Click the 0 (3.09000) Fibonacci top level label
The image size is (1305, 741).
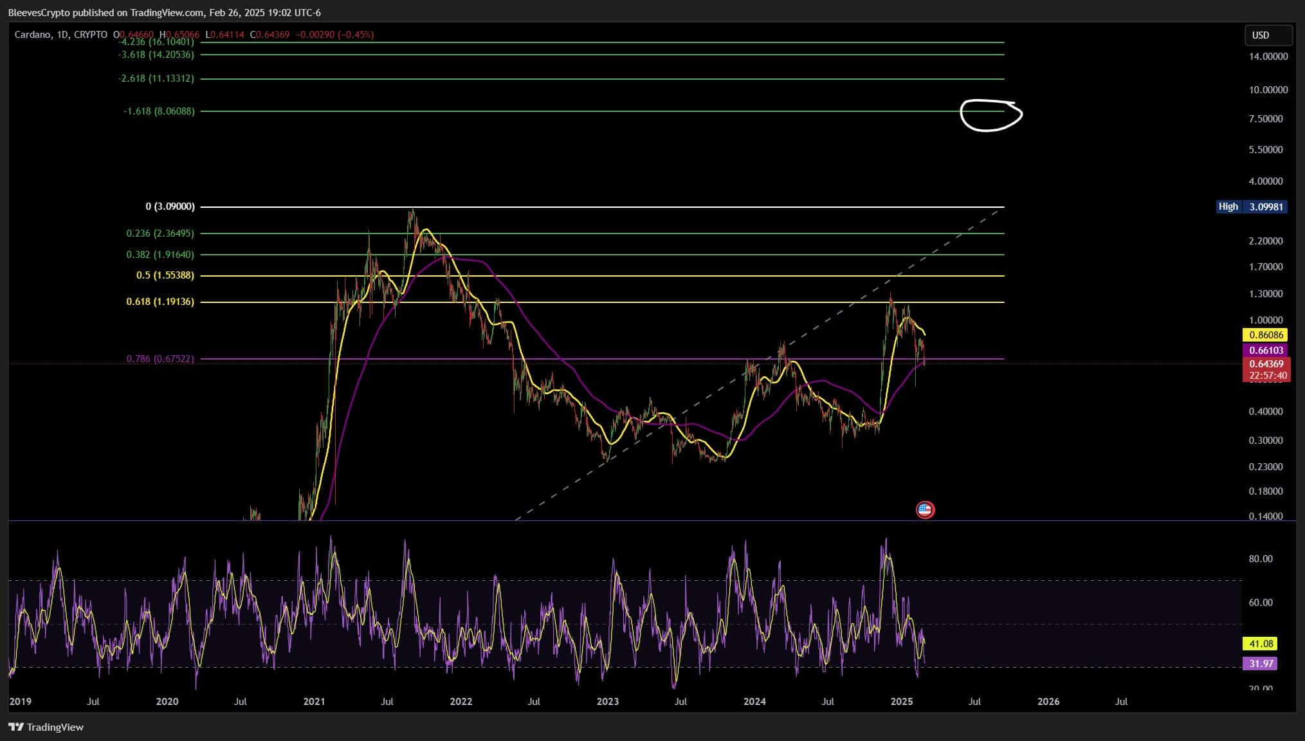coord(170,206)
